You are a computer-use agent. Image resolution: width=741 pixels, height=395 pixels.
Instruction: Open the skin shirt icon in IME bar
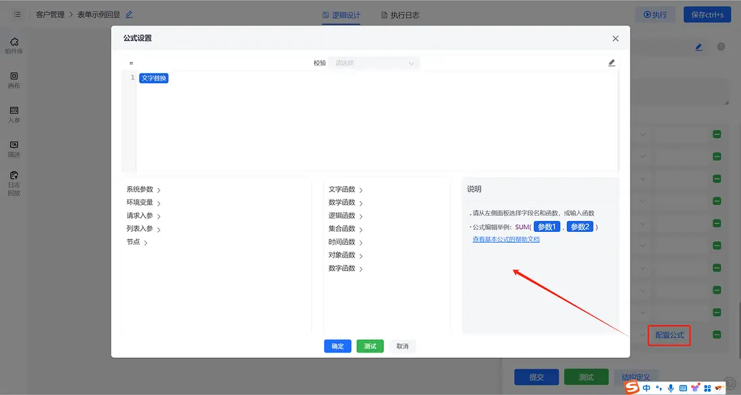tap(695, 388)
